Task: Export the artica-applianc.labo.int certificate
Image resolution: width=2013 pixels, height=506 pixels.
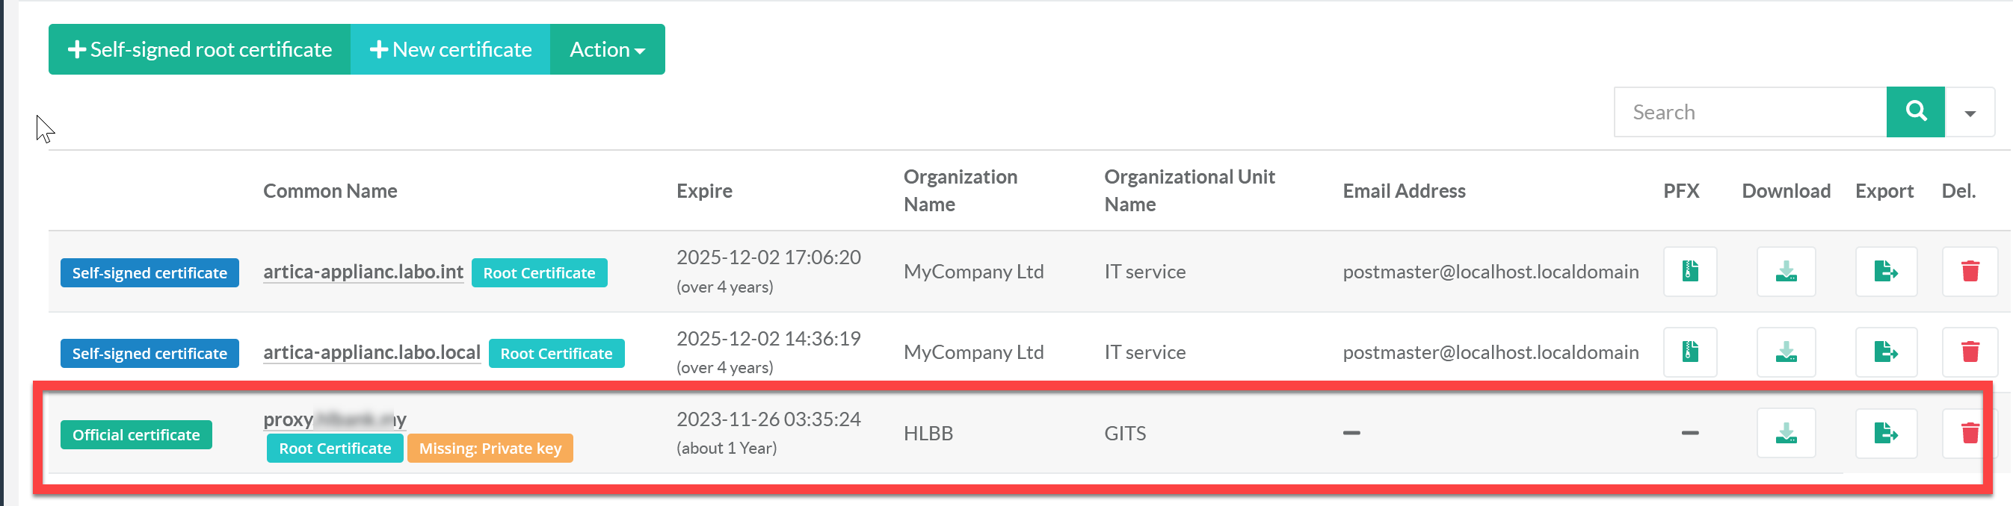Action: (x=1885, y=272)
